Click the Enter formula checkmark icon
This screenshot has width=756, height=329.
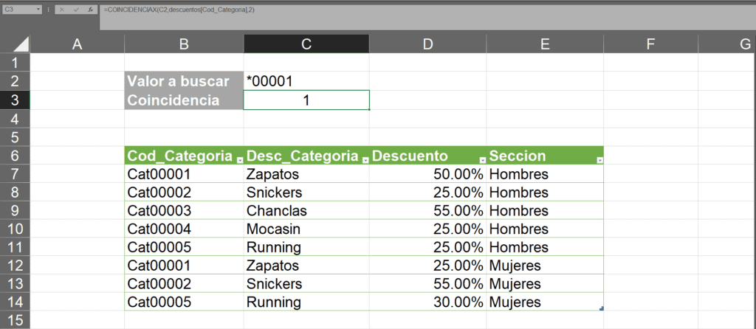pos(76,9)
